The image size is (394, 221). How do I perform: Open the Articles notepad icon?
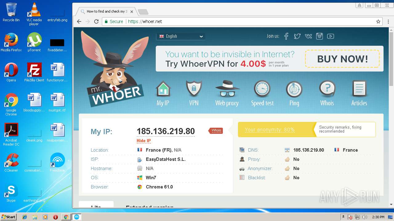pos(359,89)
